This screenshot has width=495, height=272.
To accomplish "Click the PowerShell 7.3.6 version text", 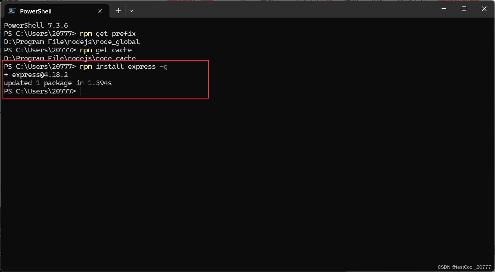I will (x=36, y=25).
